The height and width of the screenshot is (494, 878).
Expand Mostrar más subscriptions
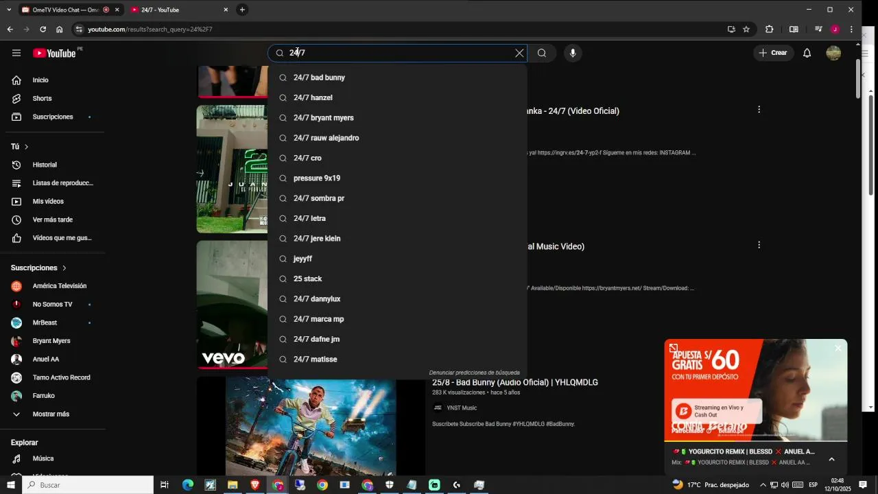52,414
